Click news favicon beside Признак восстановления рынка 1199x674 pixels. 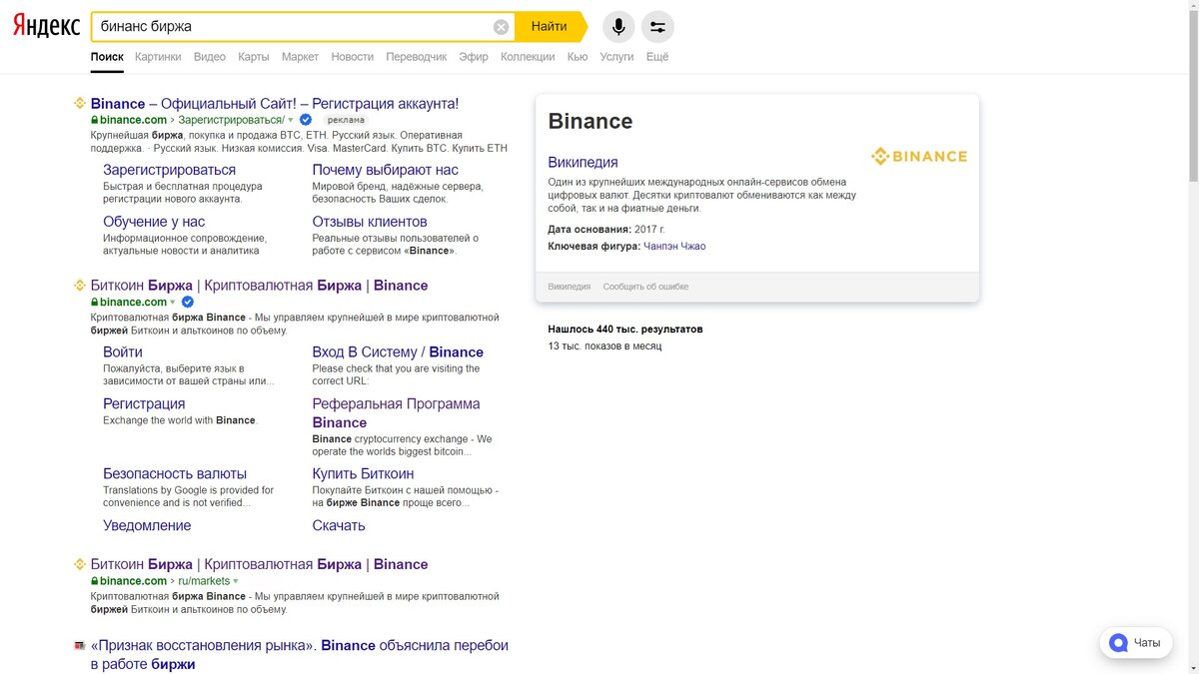pos(80,646)
